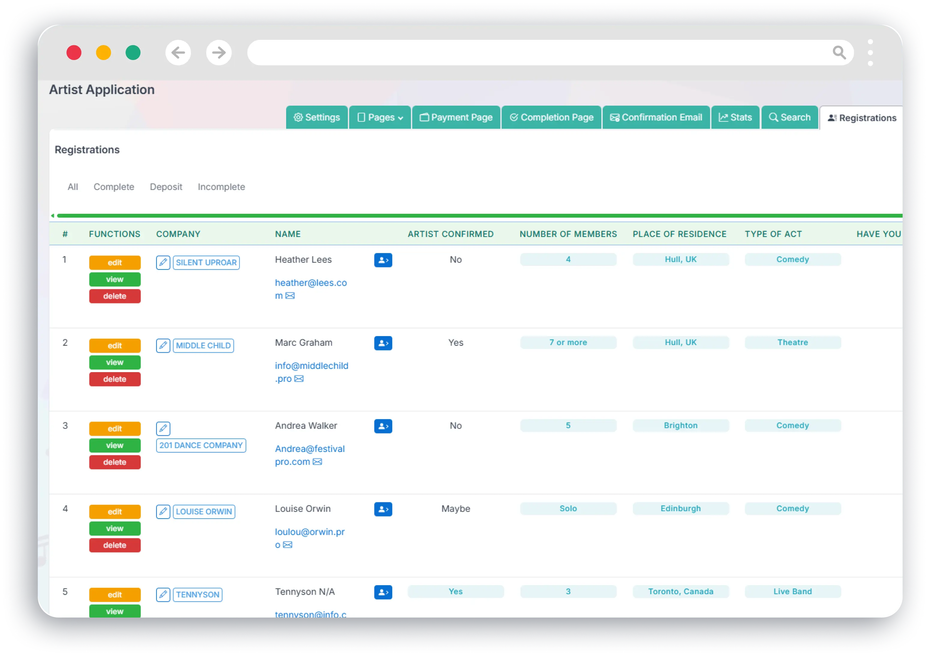928x656 pixels.
Task: Click browser forward arrow button
Action: point(219,53)
